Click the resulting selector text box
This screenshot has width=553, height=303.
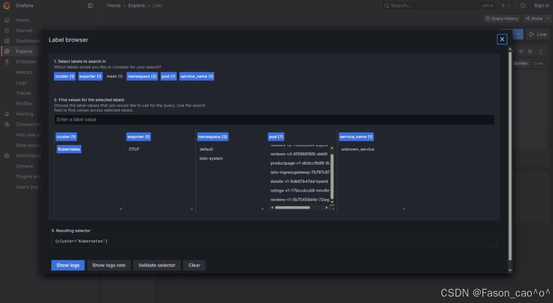tap(274, 241)
